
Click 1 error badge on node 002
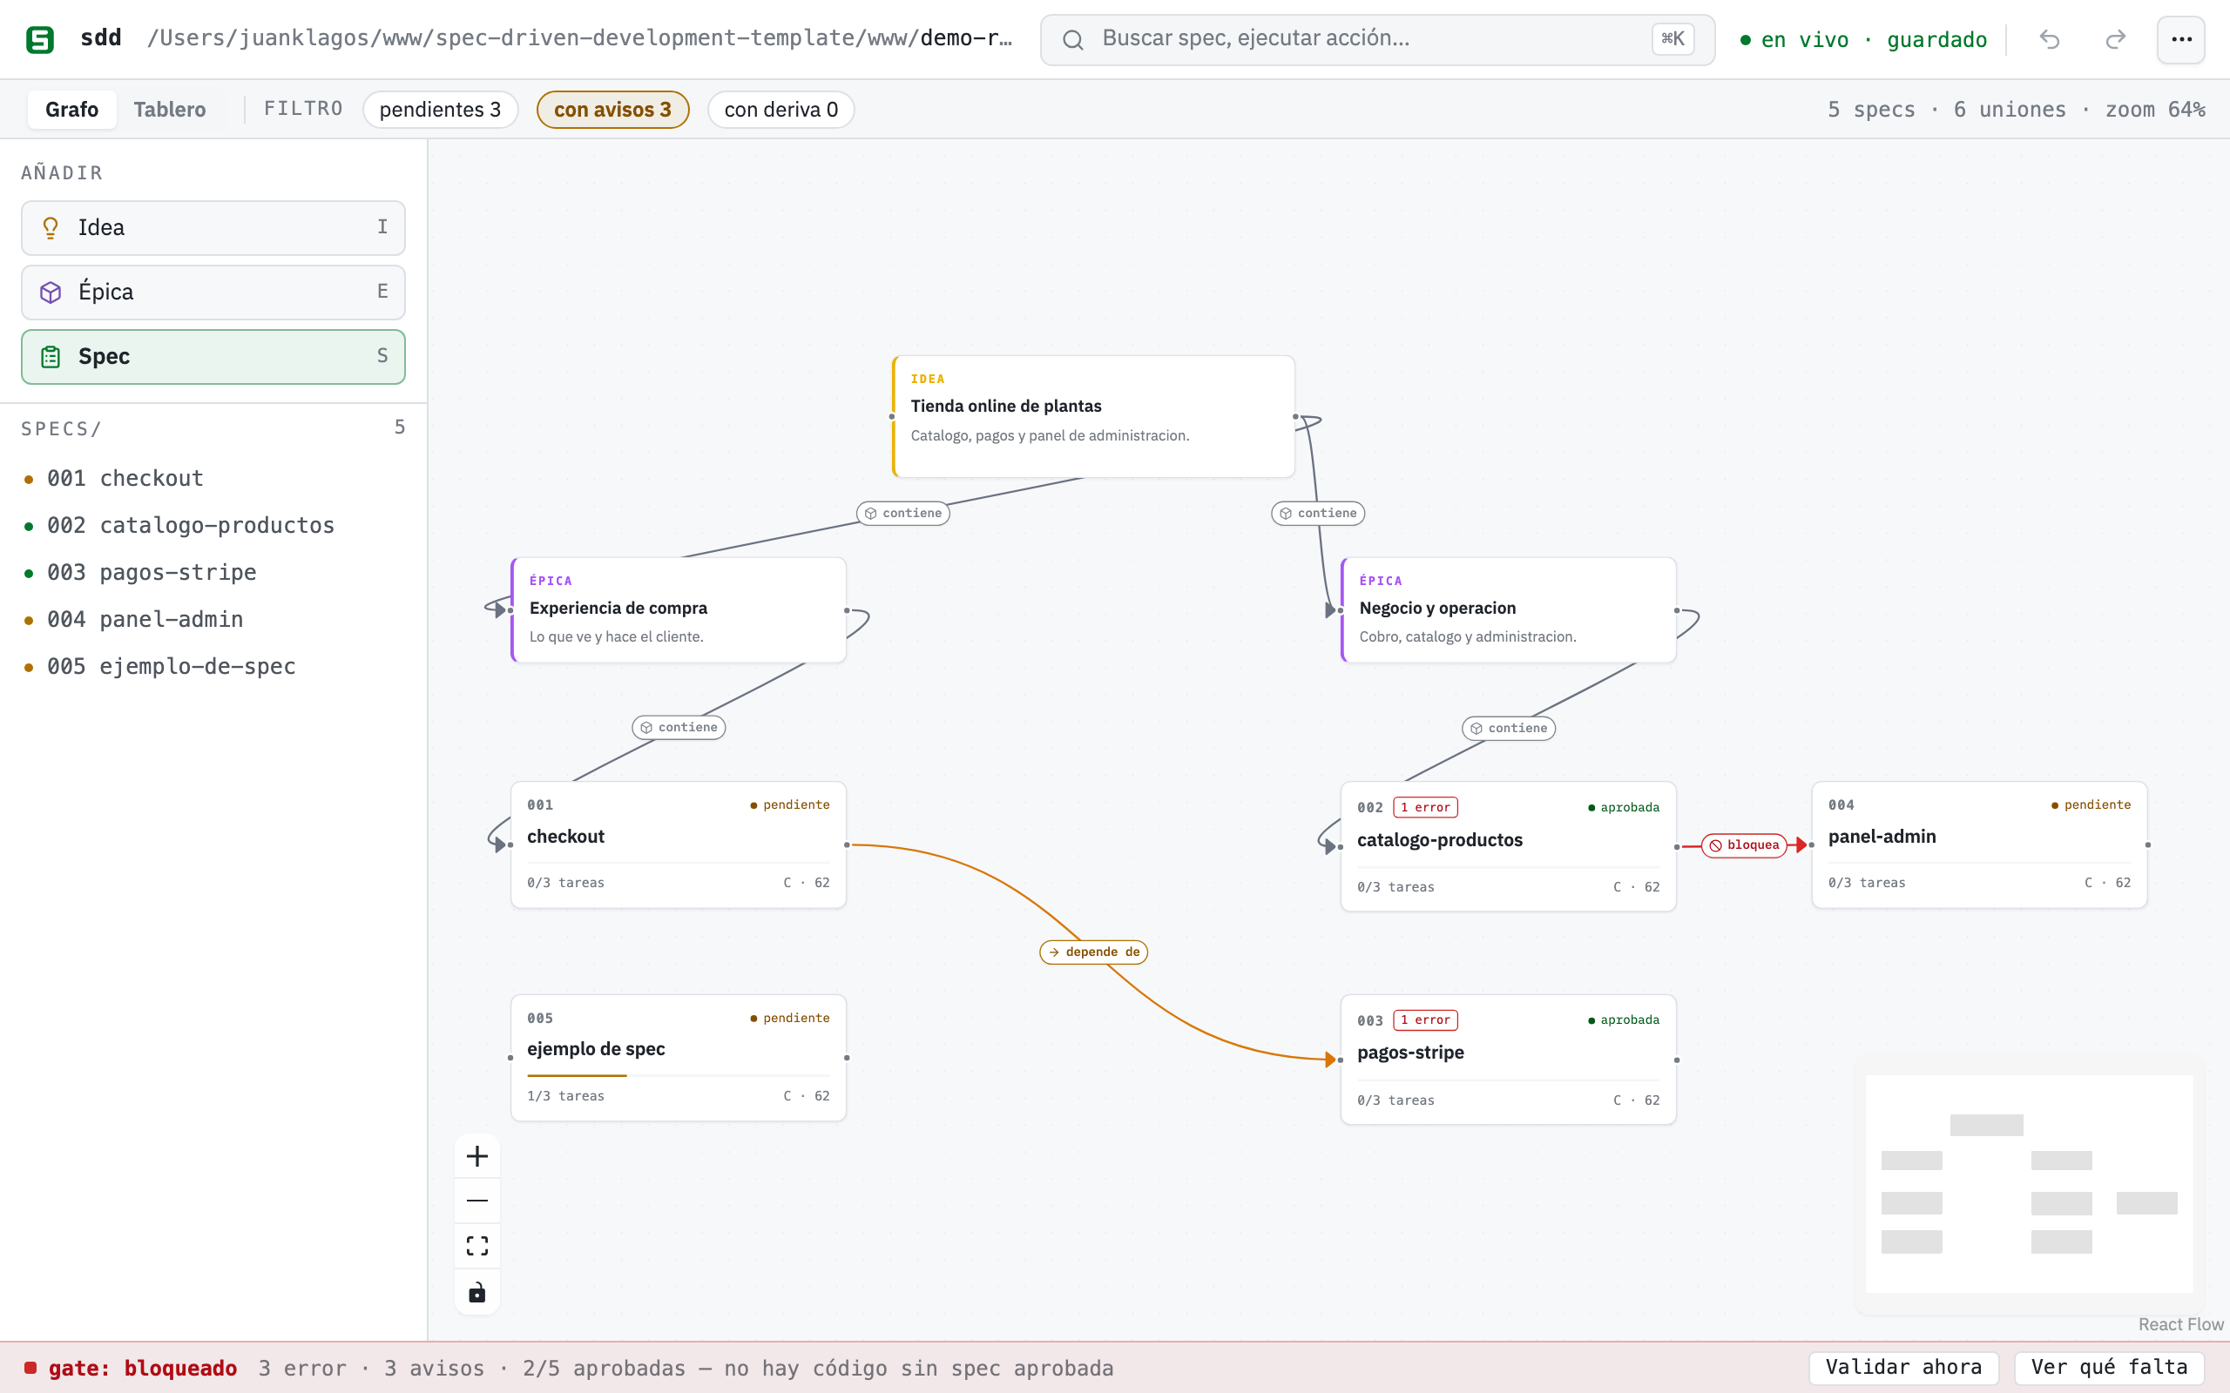coord(1425,807)
